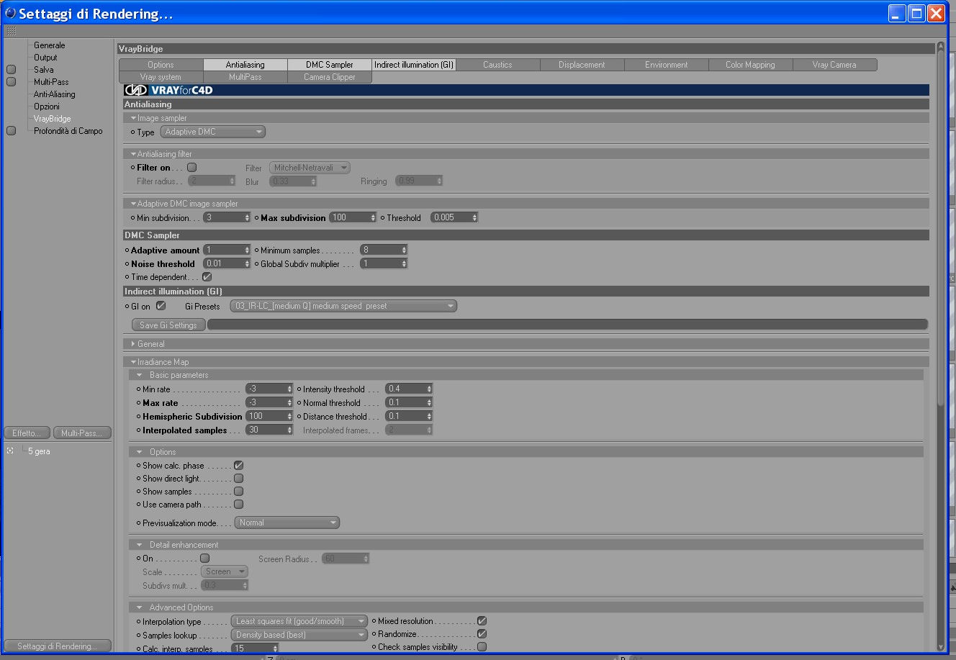Click the Cinema 4D icon in title bar

tap(10, 13)
